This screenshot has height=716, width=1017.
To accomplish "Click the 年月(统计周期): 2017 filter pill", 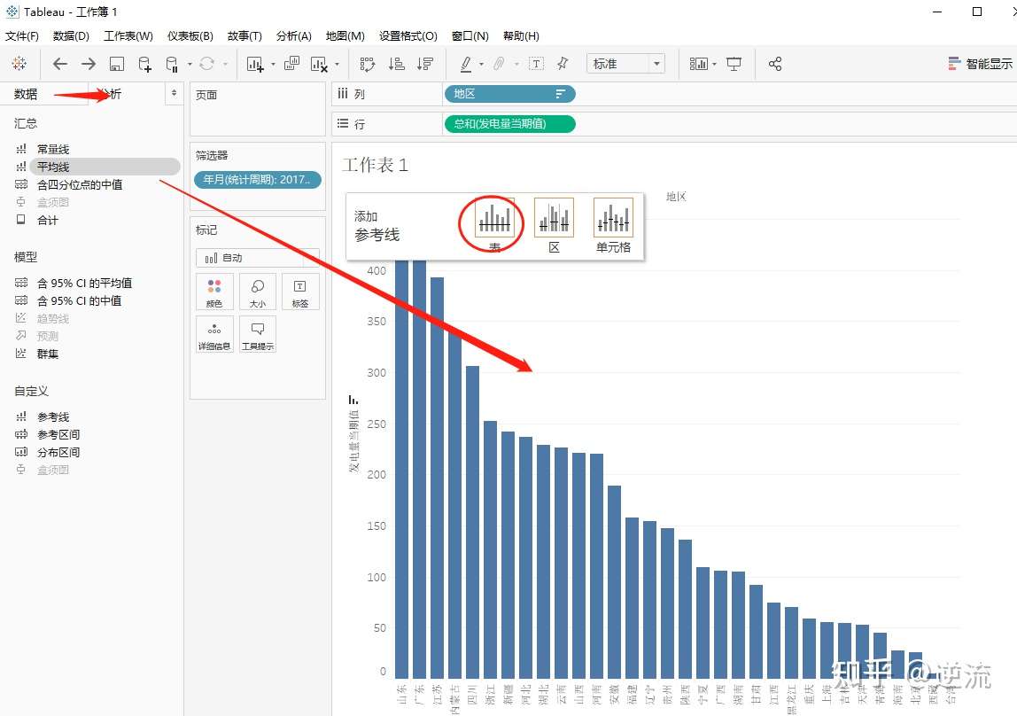I will [257, 179].
